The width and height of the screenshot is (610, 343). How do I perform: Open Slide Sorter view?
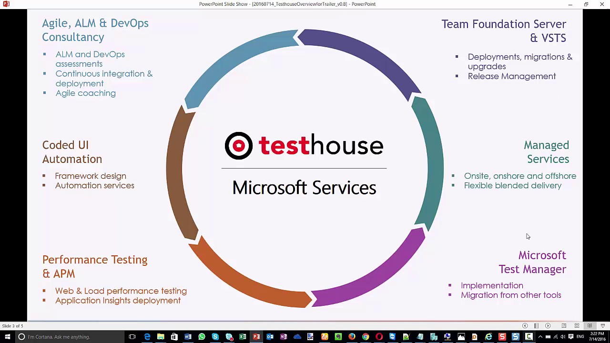(577, 326)
